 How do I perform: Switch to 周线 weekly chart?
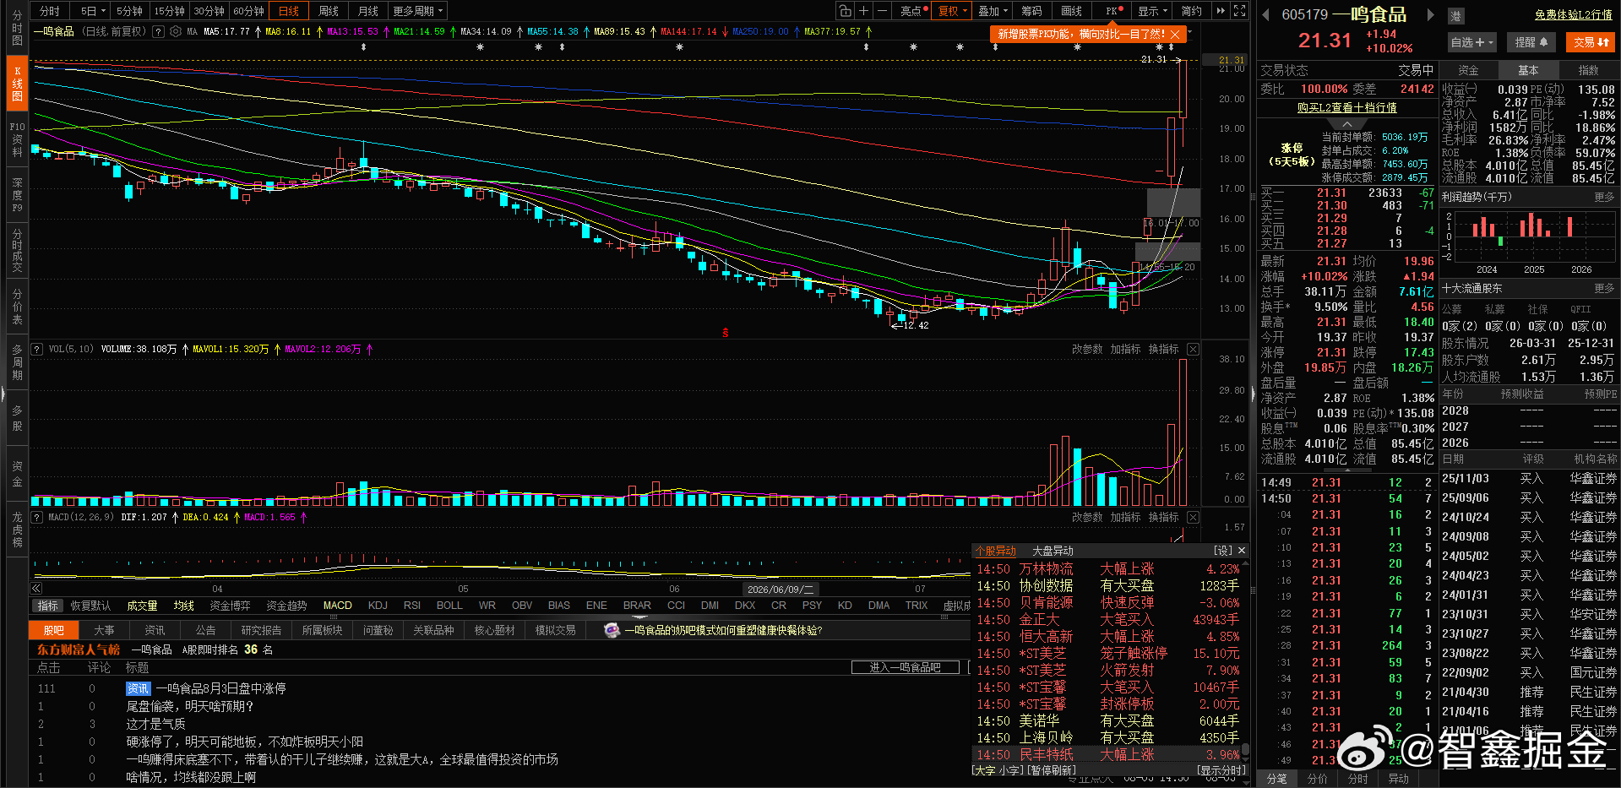click(x=329, y=11)
